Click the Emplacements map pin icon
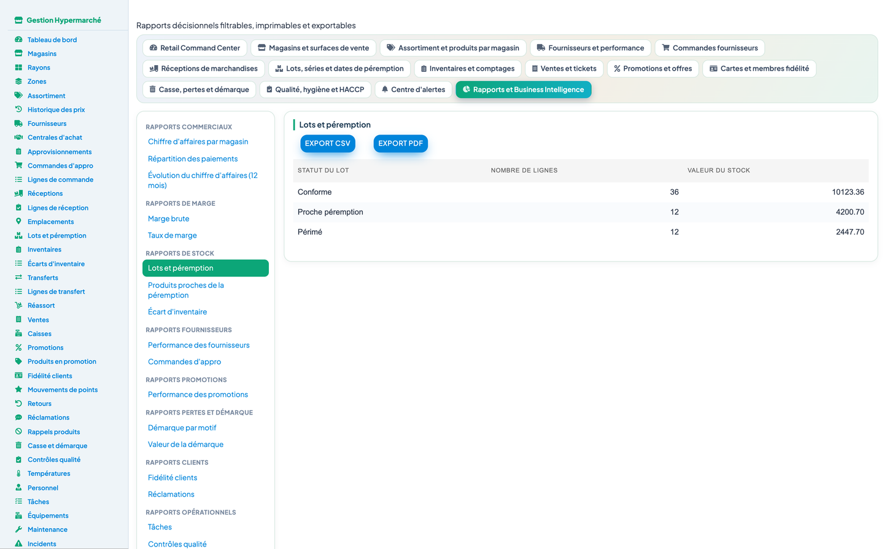 18,221
